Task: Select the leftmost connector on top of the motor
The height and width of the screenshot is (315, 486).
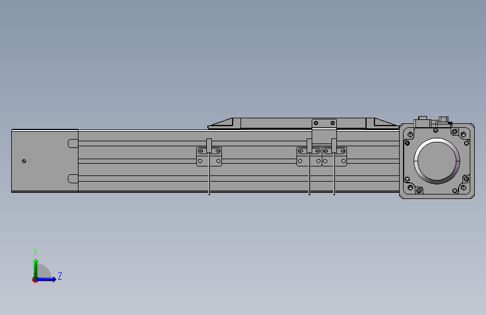Action: click(x=422, y=122)
